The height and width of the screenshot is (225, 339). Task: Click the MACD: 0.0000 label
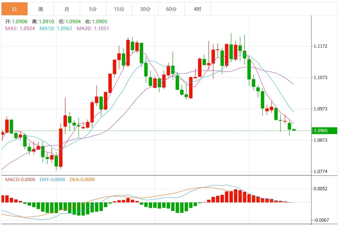point(20,180)
